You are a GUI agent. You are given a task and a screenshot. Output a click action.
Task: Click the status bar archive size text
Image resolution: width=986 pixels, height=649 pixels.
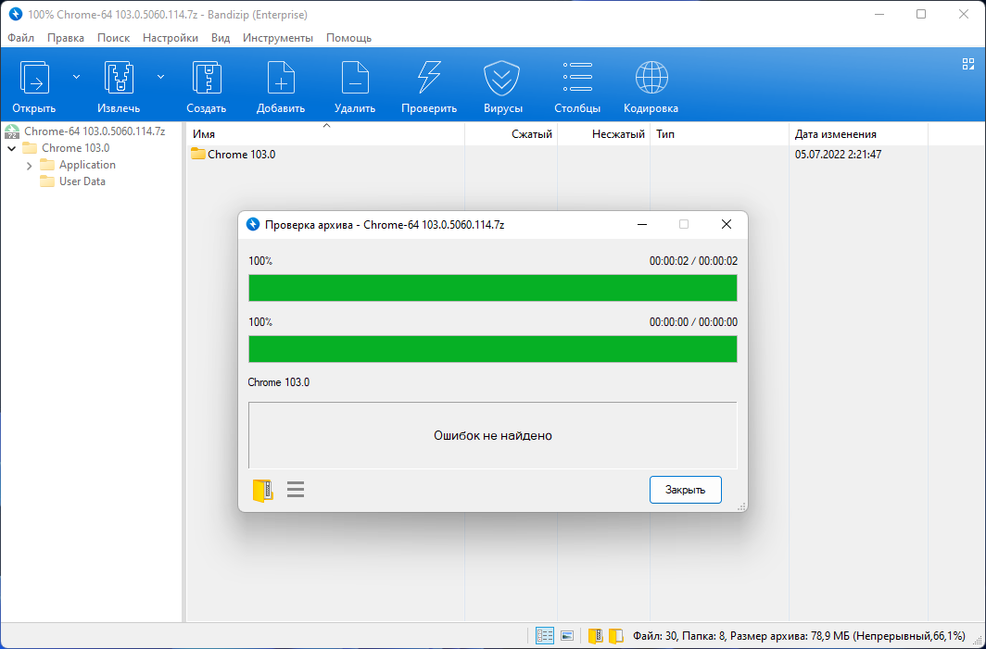799,636
